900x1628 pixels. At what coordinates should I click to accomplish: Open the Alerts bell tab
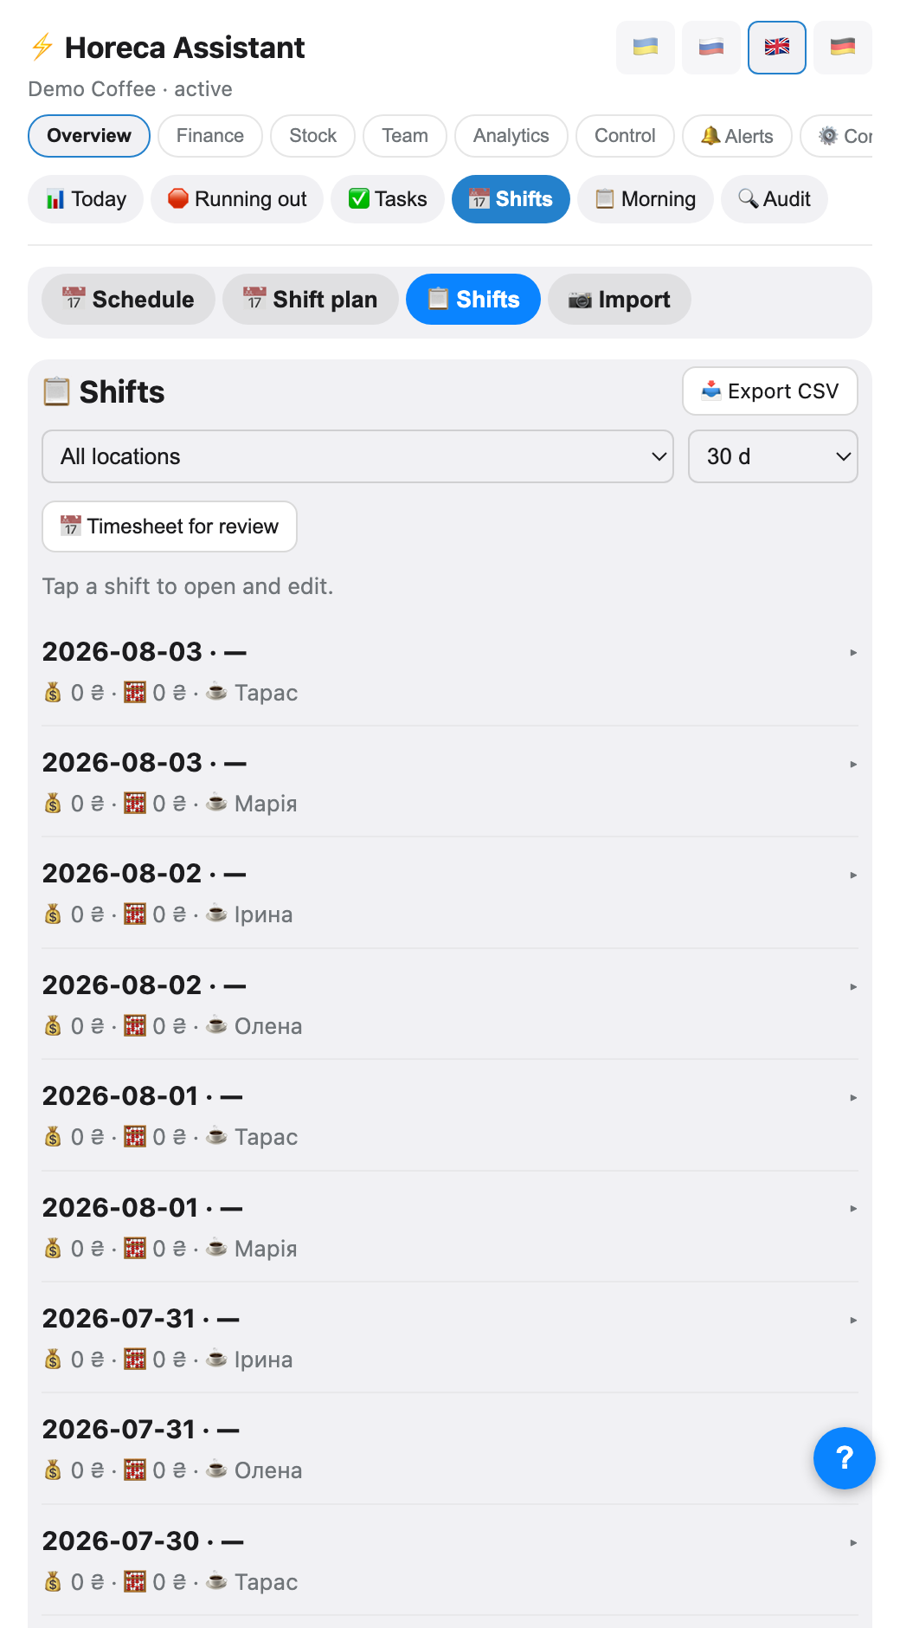point(737,136)
